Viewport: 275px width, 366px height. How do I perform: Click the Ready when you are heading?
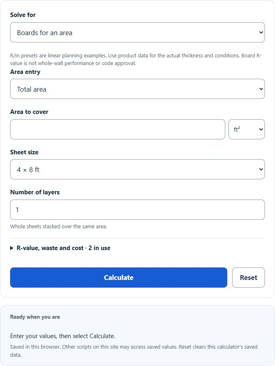[x=35, y=317]
